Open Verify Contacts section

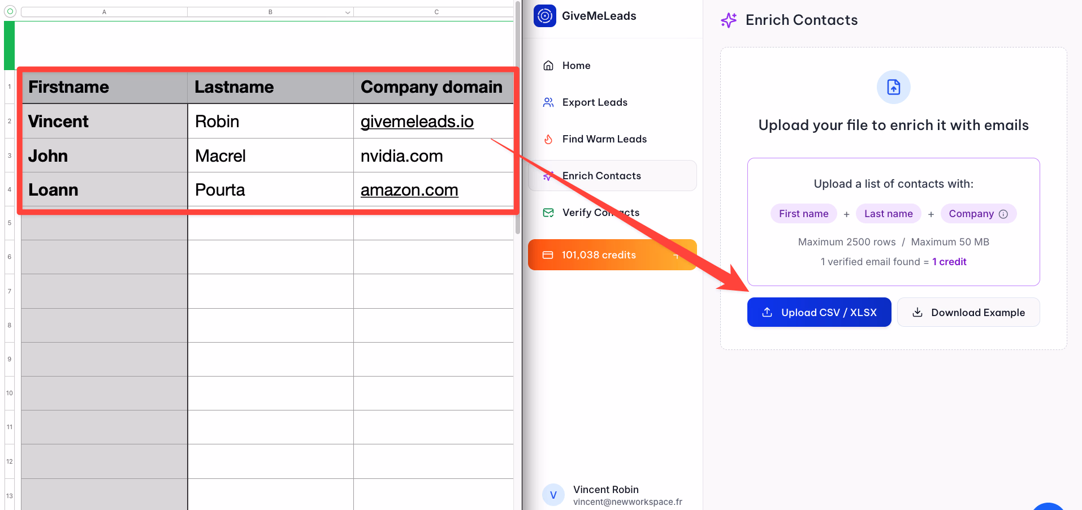[x=612, y=213]
